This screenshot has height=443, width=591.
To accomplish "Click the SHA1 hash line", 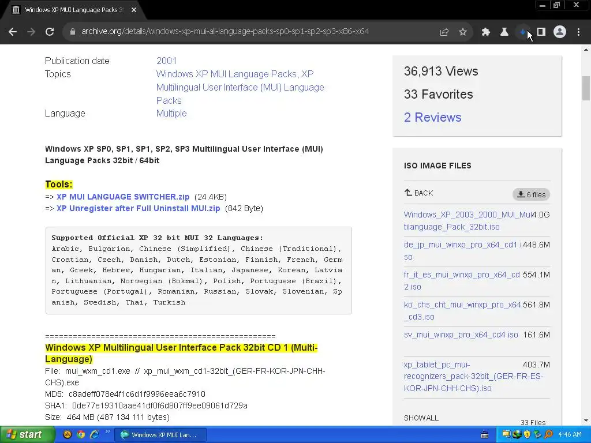I will 146,406.
